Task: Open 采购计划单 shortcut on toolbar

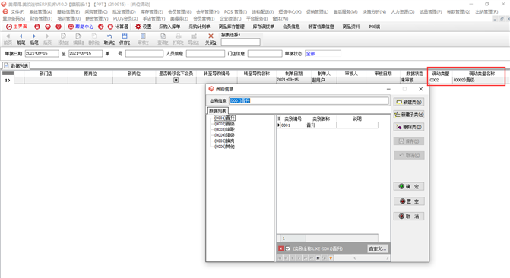Action: [199, 27]
